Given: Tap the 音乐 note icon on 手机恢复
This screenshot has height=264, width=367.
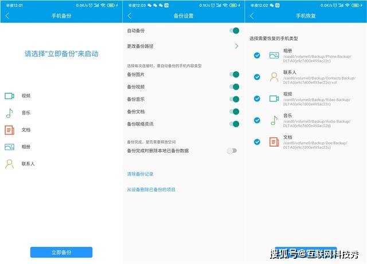Looking at the screenshot, I should click(x=274, y=120).
